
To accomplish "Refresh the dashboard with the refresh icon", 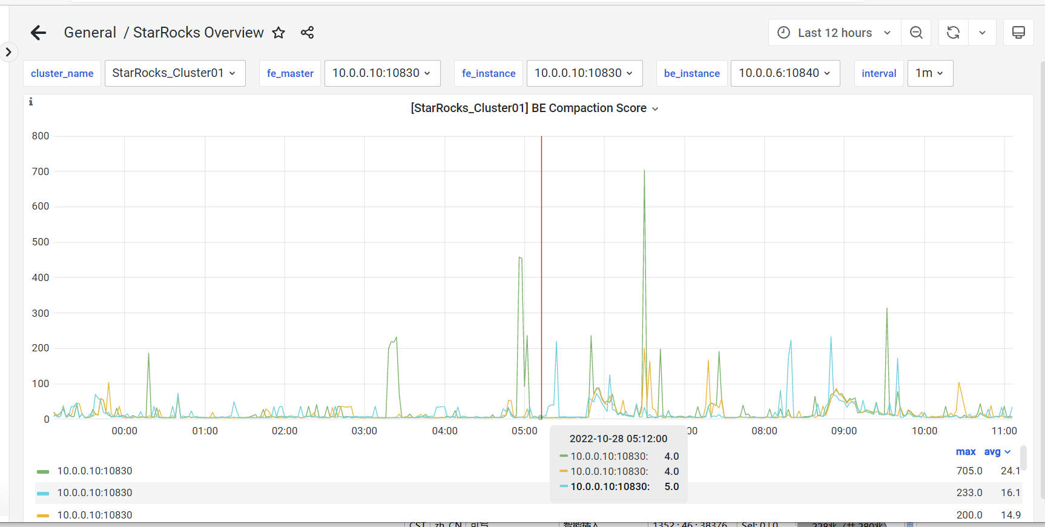I will tap(953, 33).
